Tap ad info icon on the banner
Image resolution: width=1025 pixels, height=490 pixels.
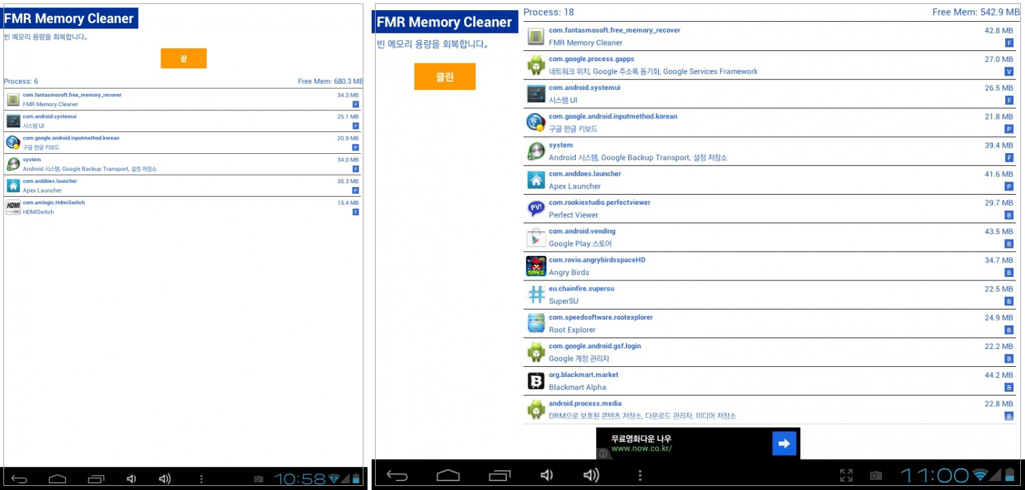pos(603,453)
